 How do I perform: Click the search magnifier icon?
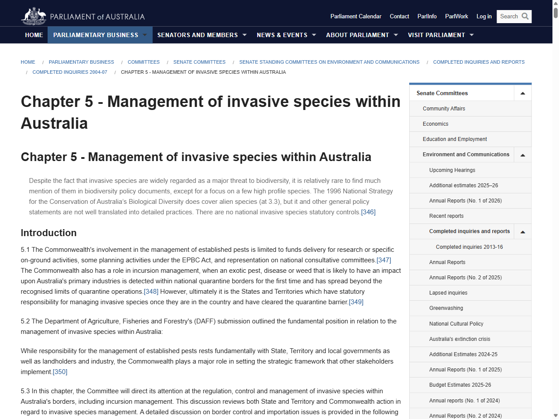(x=525, y=17)
